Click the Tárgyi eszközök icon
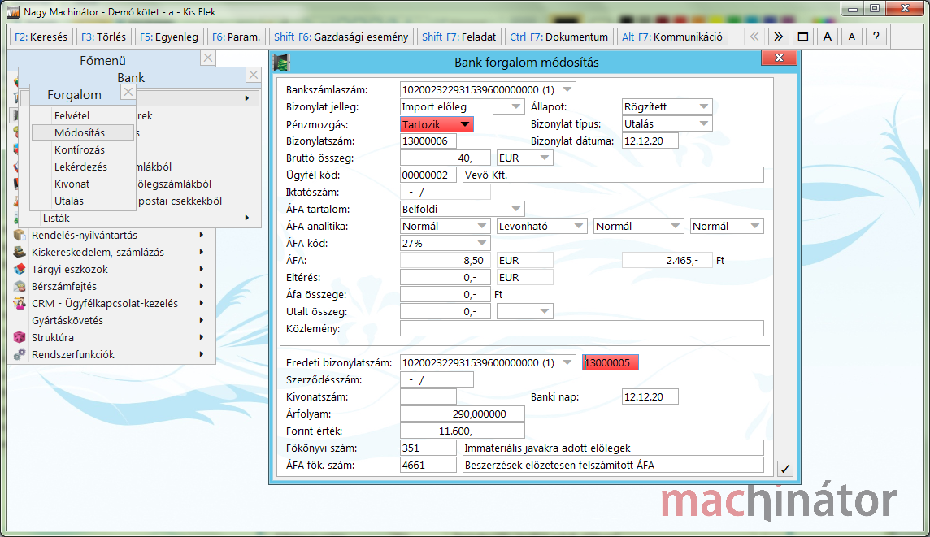930x537 pixels. (20, 269)
